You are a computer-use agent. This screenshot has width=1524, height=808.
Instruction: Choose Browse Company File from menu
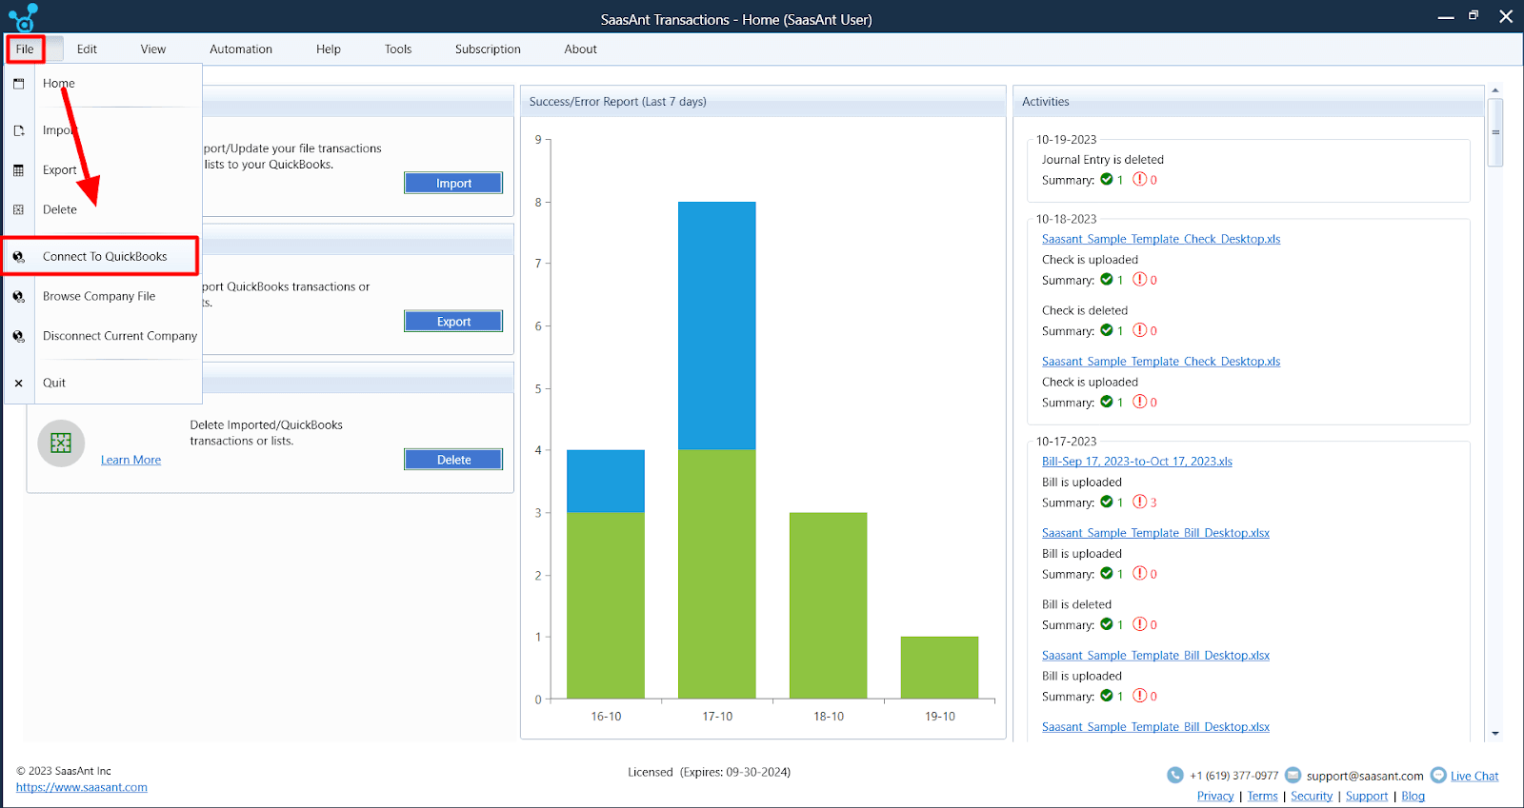[x=99, y=297]
